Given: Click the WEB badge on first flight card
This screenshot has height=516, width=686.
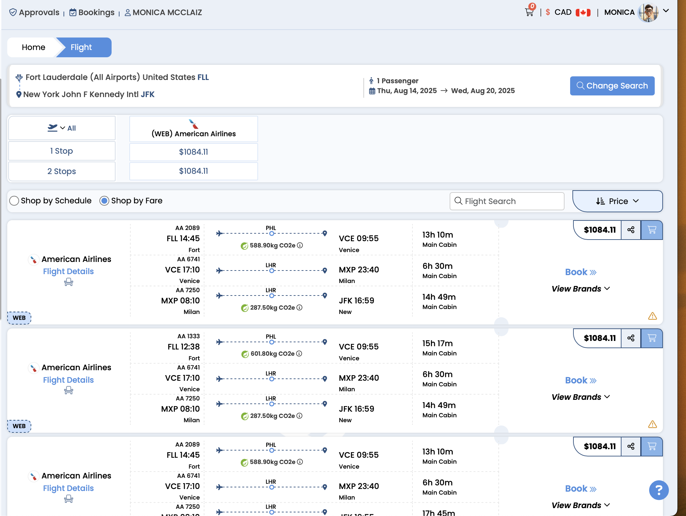Looking at the screenshot, I should click(x=19, y=318).
